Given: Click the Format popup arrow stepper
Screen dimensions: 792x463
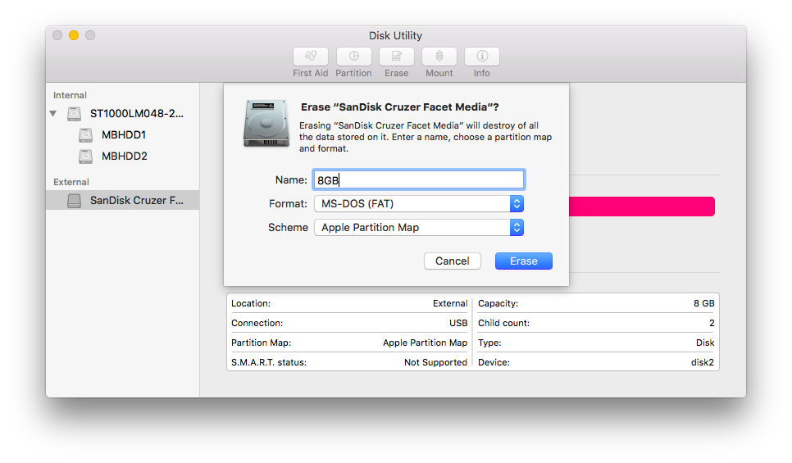Looking at the screenshot, I should tap(517, 204).
